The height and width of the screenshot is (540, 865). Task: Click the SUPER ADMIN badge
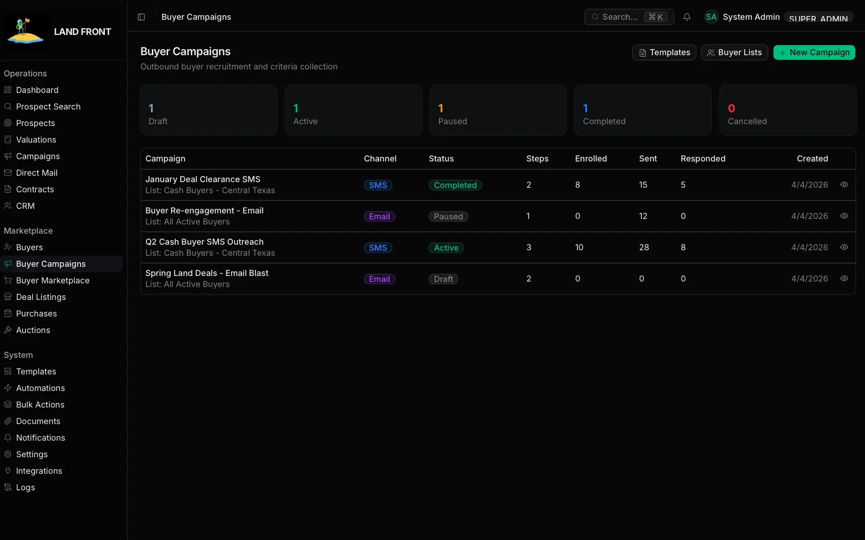click(x=818, y=17)
